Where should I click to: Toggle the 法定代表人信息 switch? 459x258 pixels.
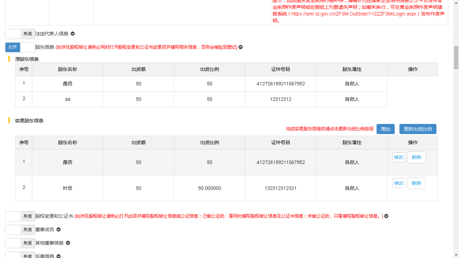point(20,34)
